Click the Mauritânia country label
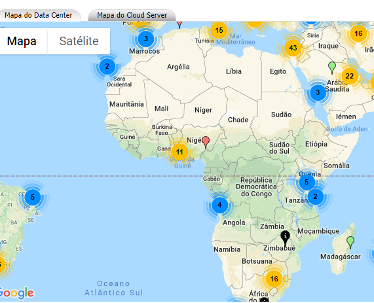 tap(126, 104)
